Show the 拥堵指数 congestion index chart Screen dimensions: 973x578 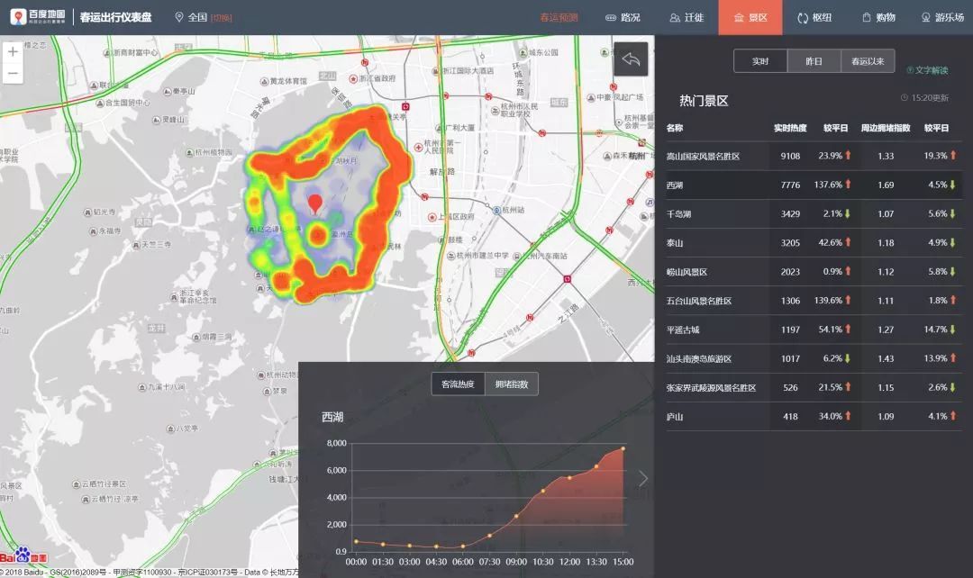(512, 384)
